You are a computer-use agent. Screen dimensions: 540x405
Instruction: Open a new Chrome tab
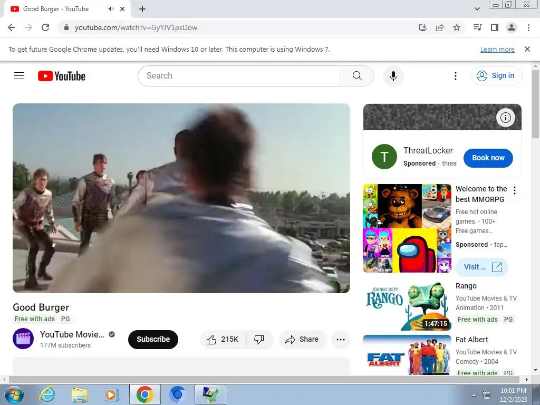coord(142,9)
